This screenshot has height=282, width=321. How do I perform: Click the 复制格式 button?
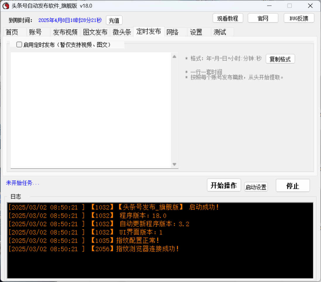coord(280,59)
